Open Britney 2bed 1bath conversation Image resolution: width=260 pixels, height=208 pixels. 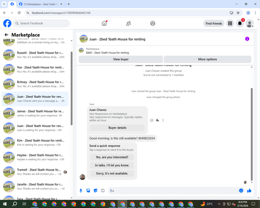coord(35,84)
